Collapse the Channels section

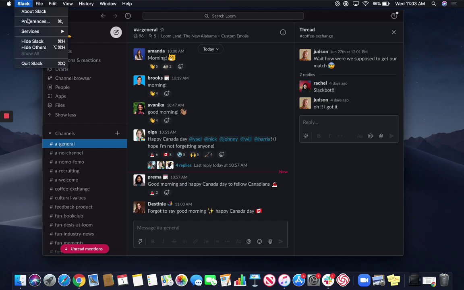50,133
